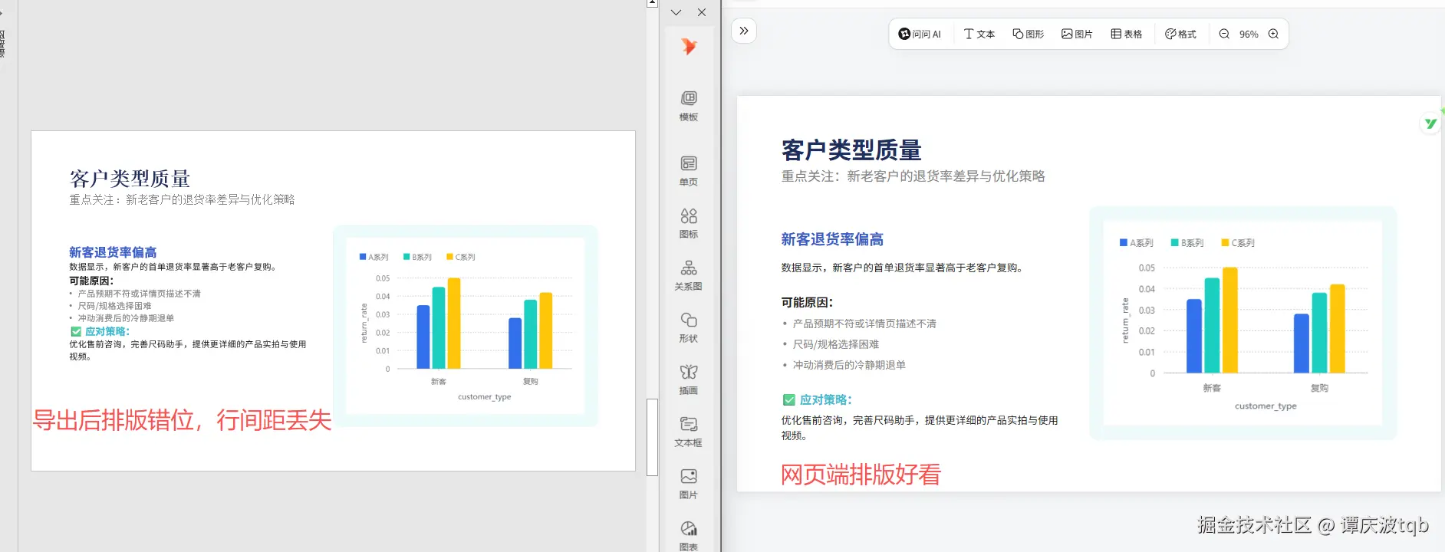Viewport: 1445px width, 552px height.
Task: Zoom in with the plus magnifier
Action: (x=1273, y=34)
